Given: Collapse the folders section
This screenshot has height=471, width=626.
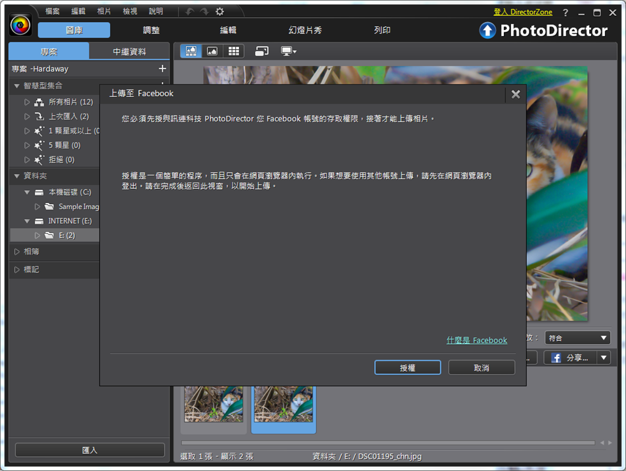Looking at the screenshot, I should (x=17, y=176).
